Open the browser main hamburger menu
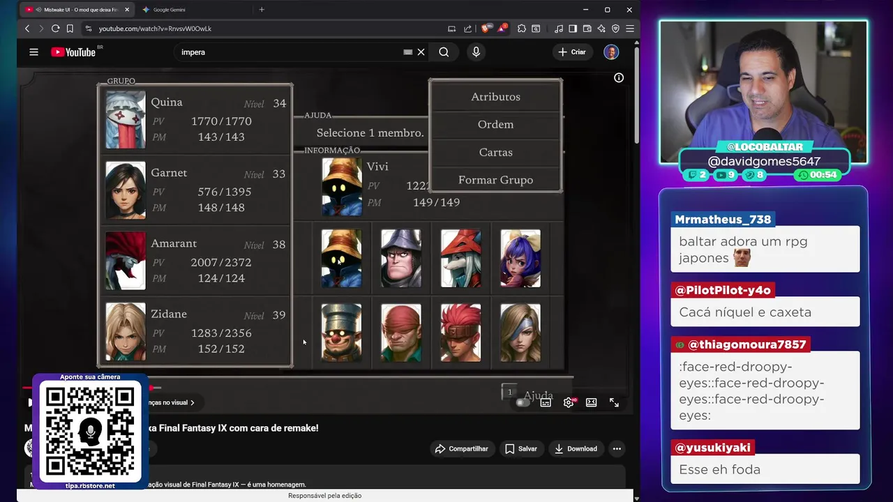 click(x=629, y=29)
